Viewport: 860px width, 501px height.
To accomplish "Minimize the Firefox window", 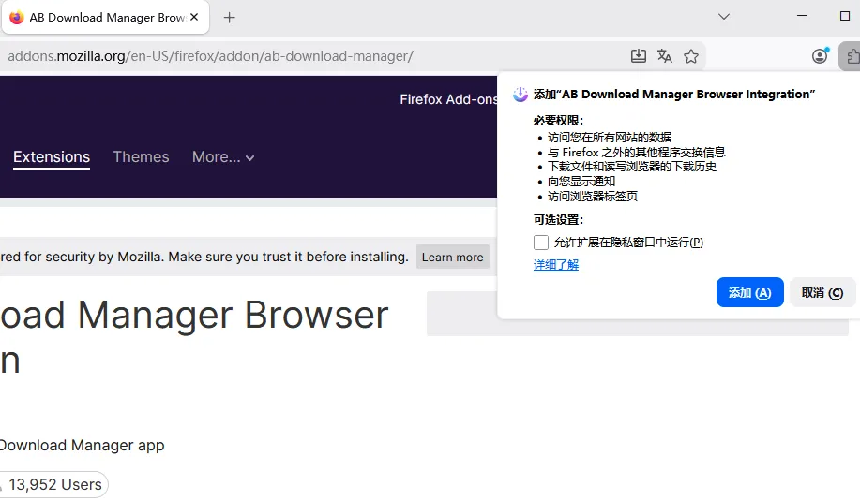I will click(802, 16).
